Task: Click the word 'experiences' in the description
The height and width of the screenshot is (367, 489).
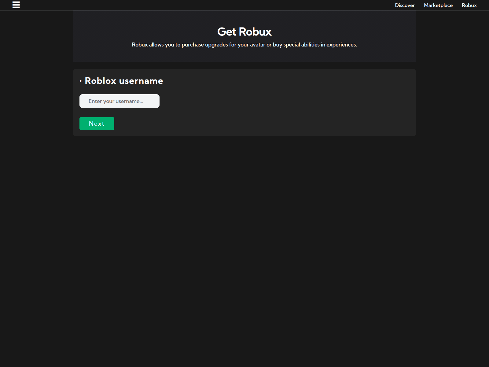Action: pos(341,45)
